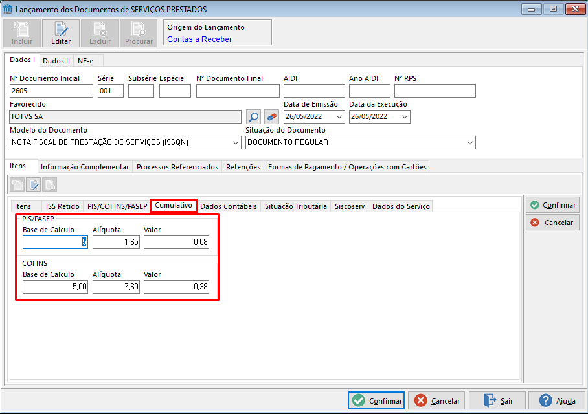The height and width of the screenshot is (414, 588).
Task: Click the Favorecido field showing TOTVS SA
Action: click(125, 116)
